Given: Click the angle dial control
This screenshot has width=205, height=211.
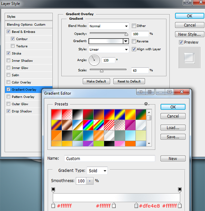Looking at the screenshot, I should click(x=94, y=60).
